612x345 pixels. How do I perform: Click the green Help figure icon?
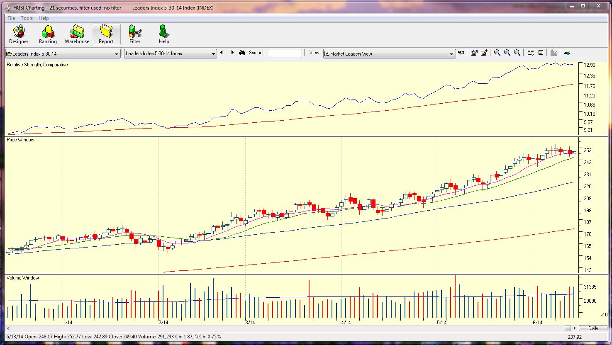(x=164, y=34)
